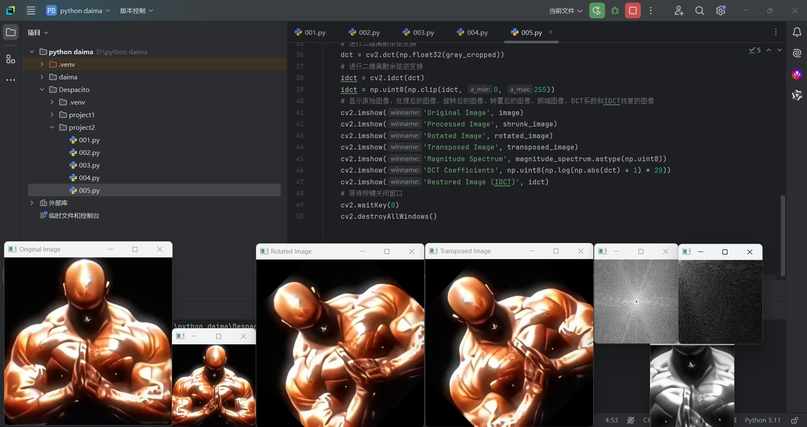Switch to the 003.py tab
Image resolution: width=807 pixels, height=427 pixels.
418,32
